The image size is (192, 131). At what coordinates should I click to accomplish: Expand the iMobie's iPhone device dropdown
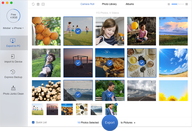(13, 28)
